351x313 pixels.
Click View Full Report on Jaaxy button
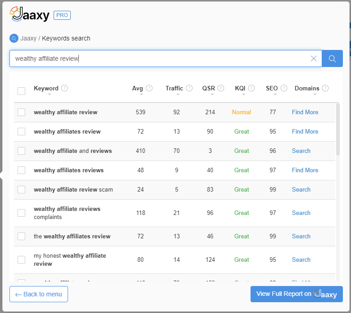tap(296, 294)
